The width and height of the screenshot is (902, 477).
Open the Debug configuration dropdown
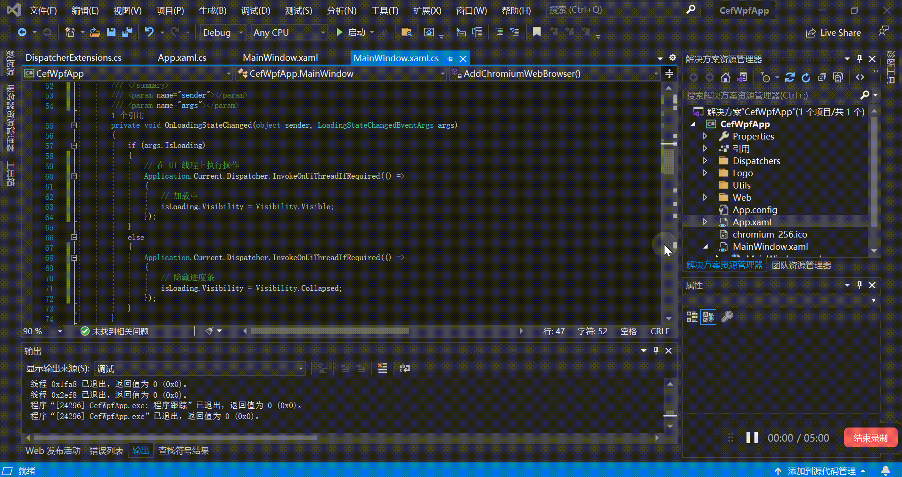point(222,33)
